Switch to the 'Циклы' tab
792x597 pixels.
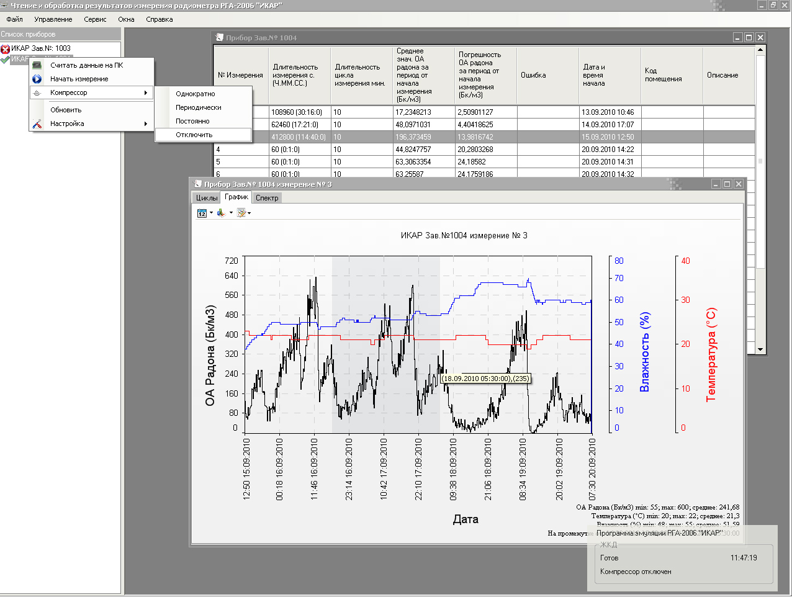[207, 198]
